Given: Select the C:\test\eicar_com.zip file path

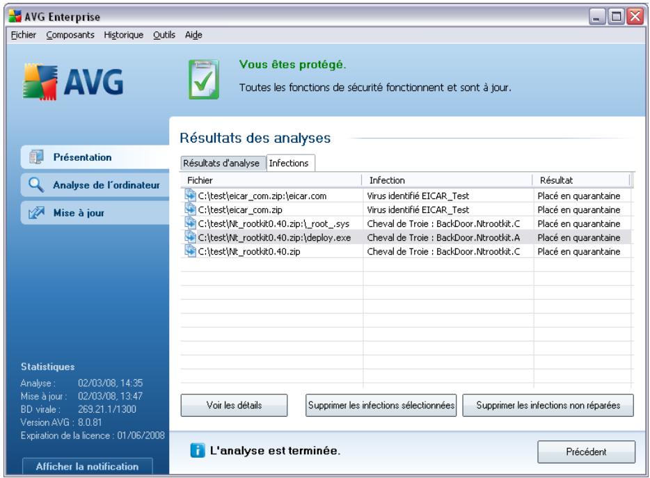Looking at the screenshot, I should coord(240,209).
